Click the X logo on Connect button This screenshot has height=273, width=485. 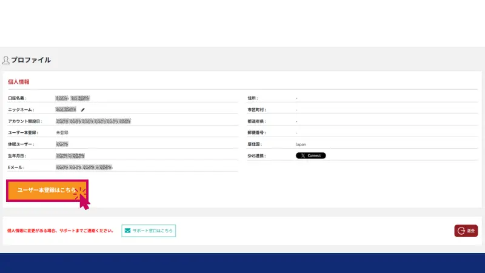(302, 156)
